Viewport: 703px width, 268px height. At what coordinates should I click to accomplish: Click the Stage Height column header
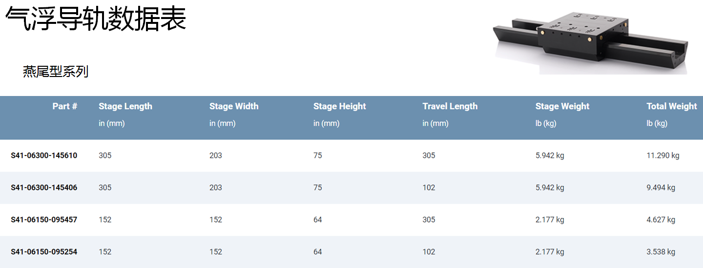[339, 106]
